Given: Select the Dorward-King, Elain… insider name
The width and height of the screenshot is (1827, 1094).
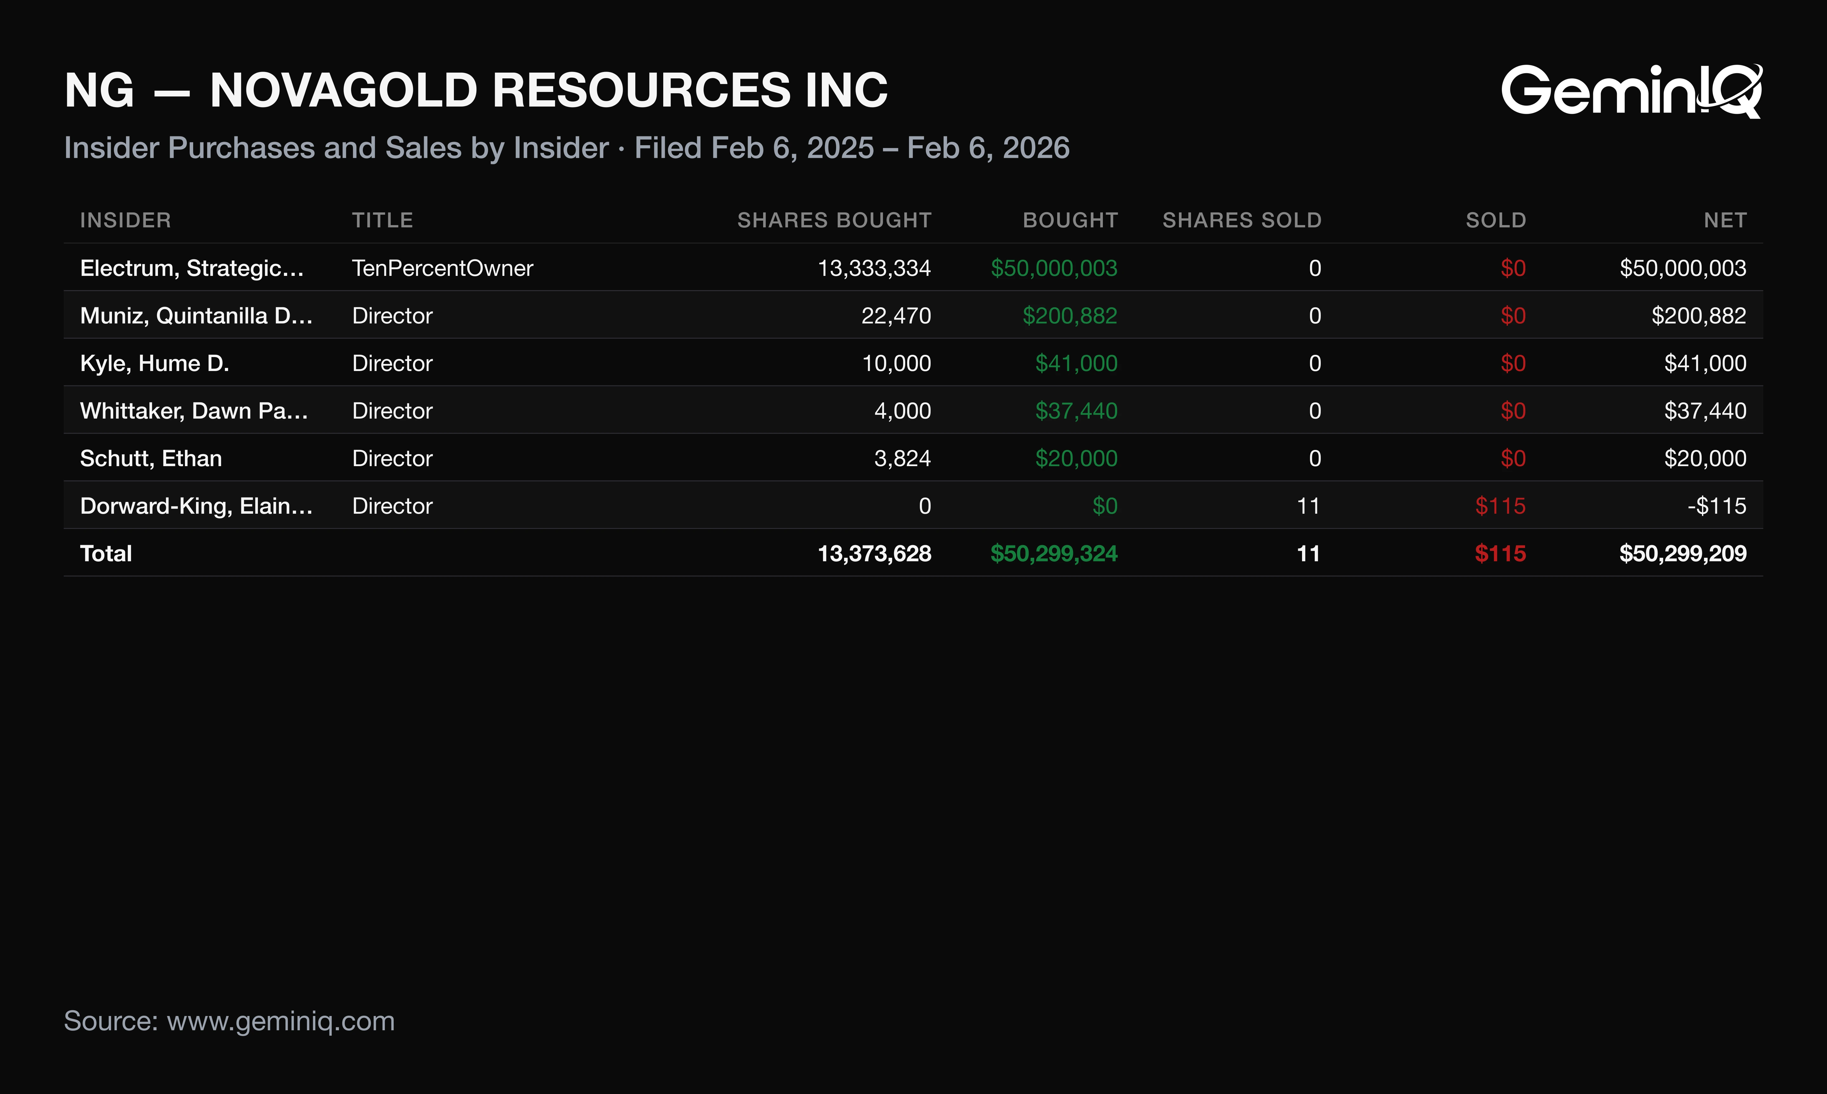Looking at the screenshot, I should point(196,506).
